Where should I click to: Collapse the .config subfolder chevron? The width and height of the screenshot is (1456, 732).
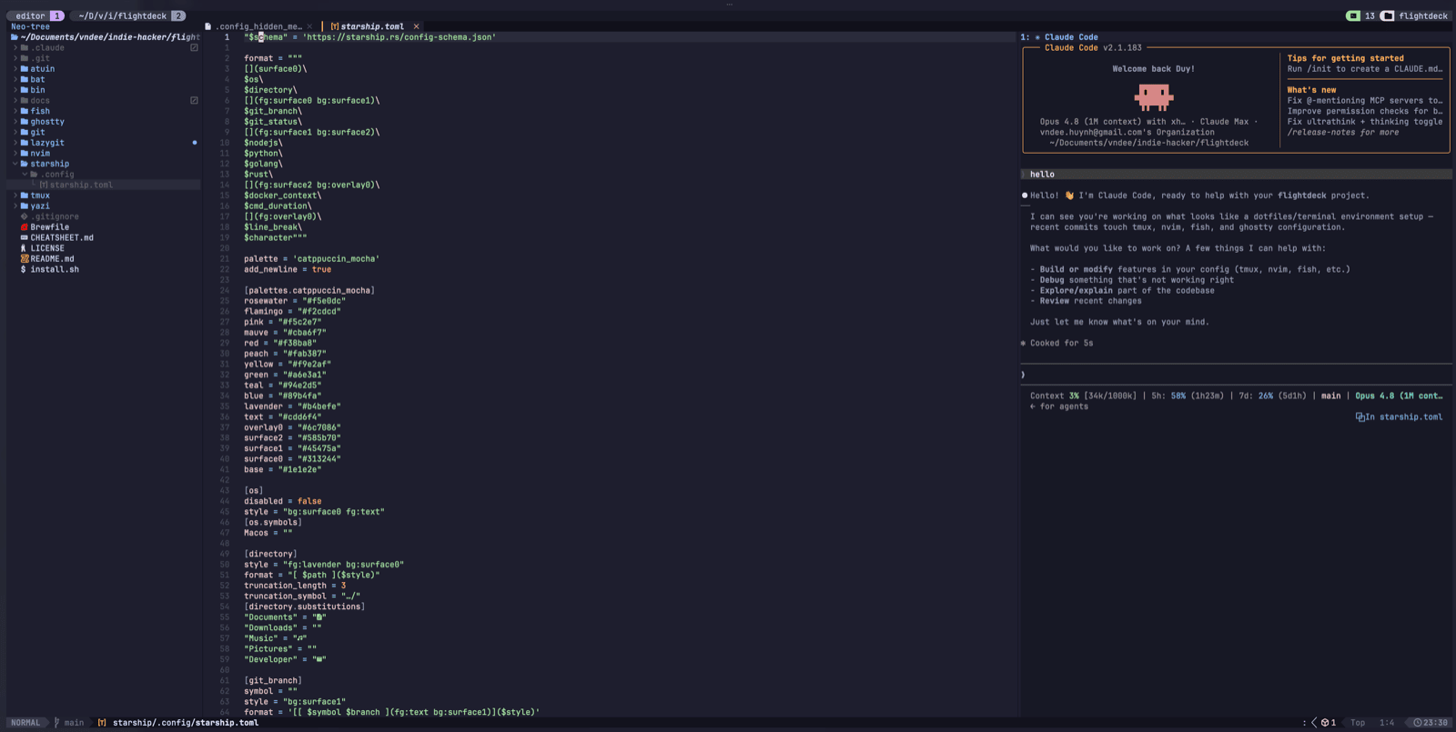[25, 175]
